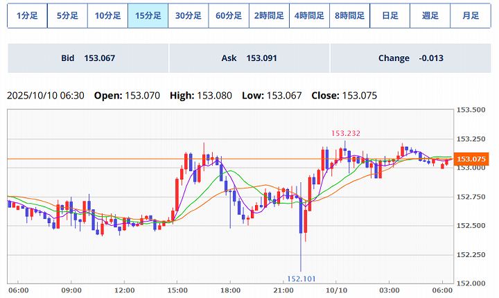
Task: Choose the 8時間足 timeframe
Action: click(x=349, y=15)
